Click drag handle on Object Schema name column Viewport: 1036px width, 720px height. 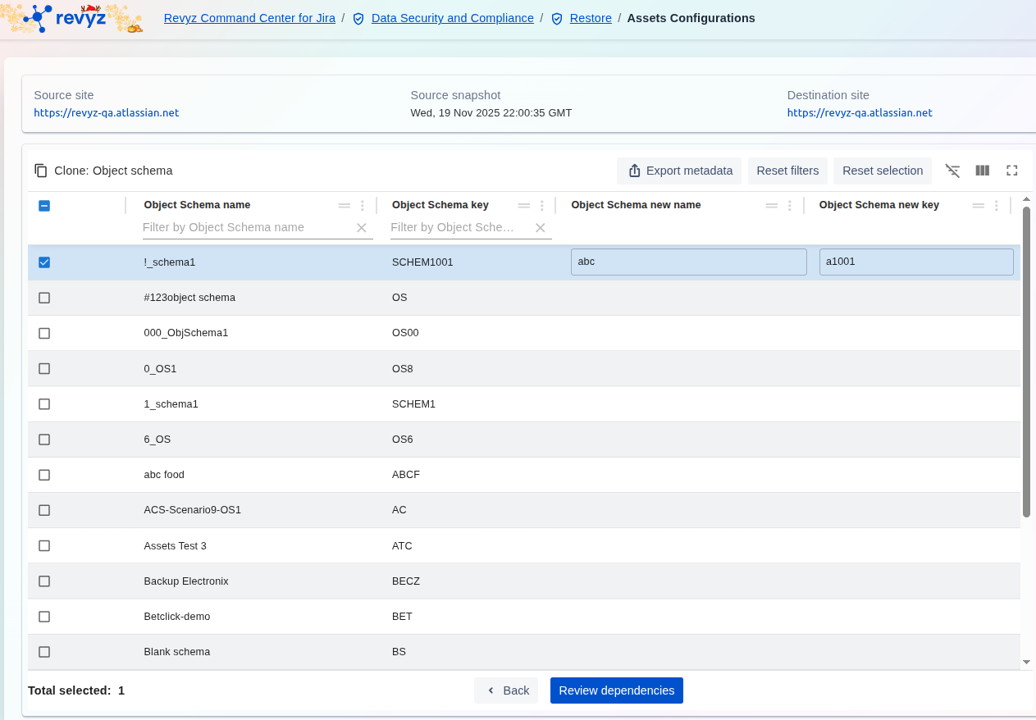345,206
